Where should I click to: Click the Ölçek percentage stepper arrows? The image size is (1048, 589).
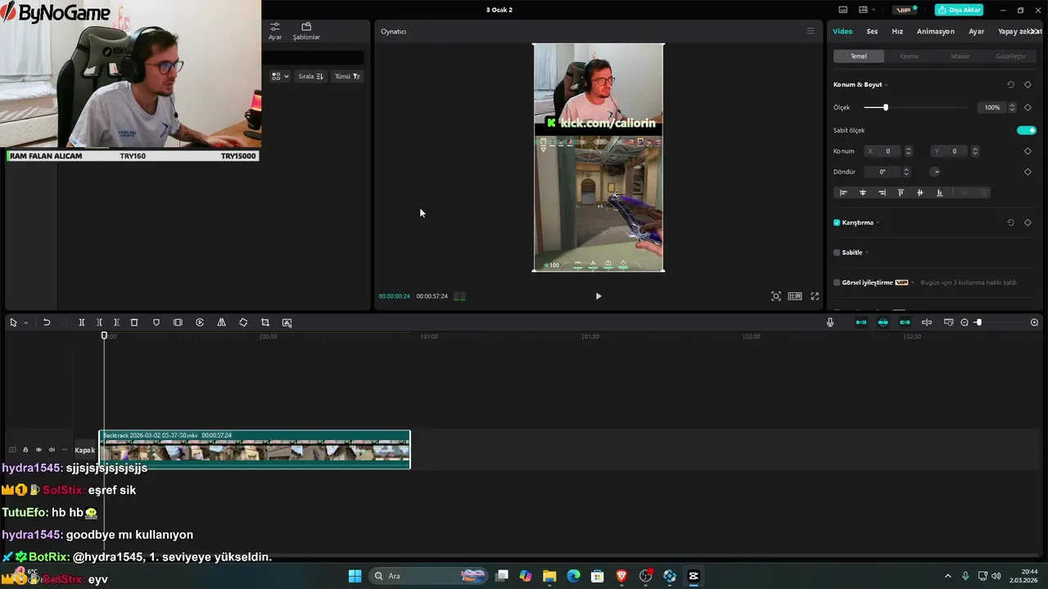coord(1012,107)
